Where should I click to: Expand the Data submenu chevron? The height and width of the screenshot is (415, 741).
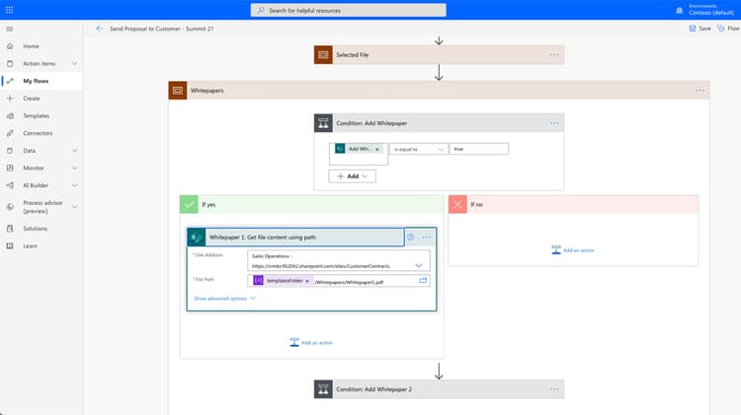click(74, 151)
